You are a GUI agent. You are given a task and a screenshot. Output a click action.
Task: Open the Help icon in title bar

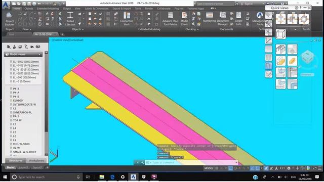(282, 4)
